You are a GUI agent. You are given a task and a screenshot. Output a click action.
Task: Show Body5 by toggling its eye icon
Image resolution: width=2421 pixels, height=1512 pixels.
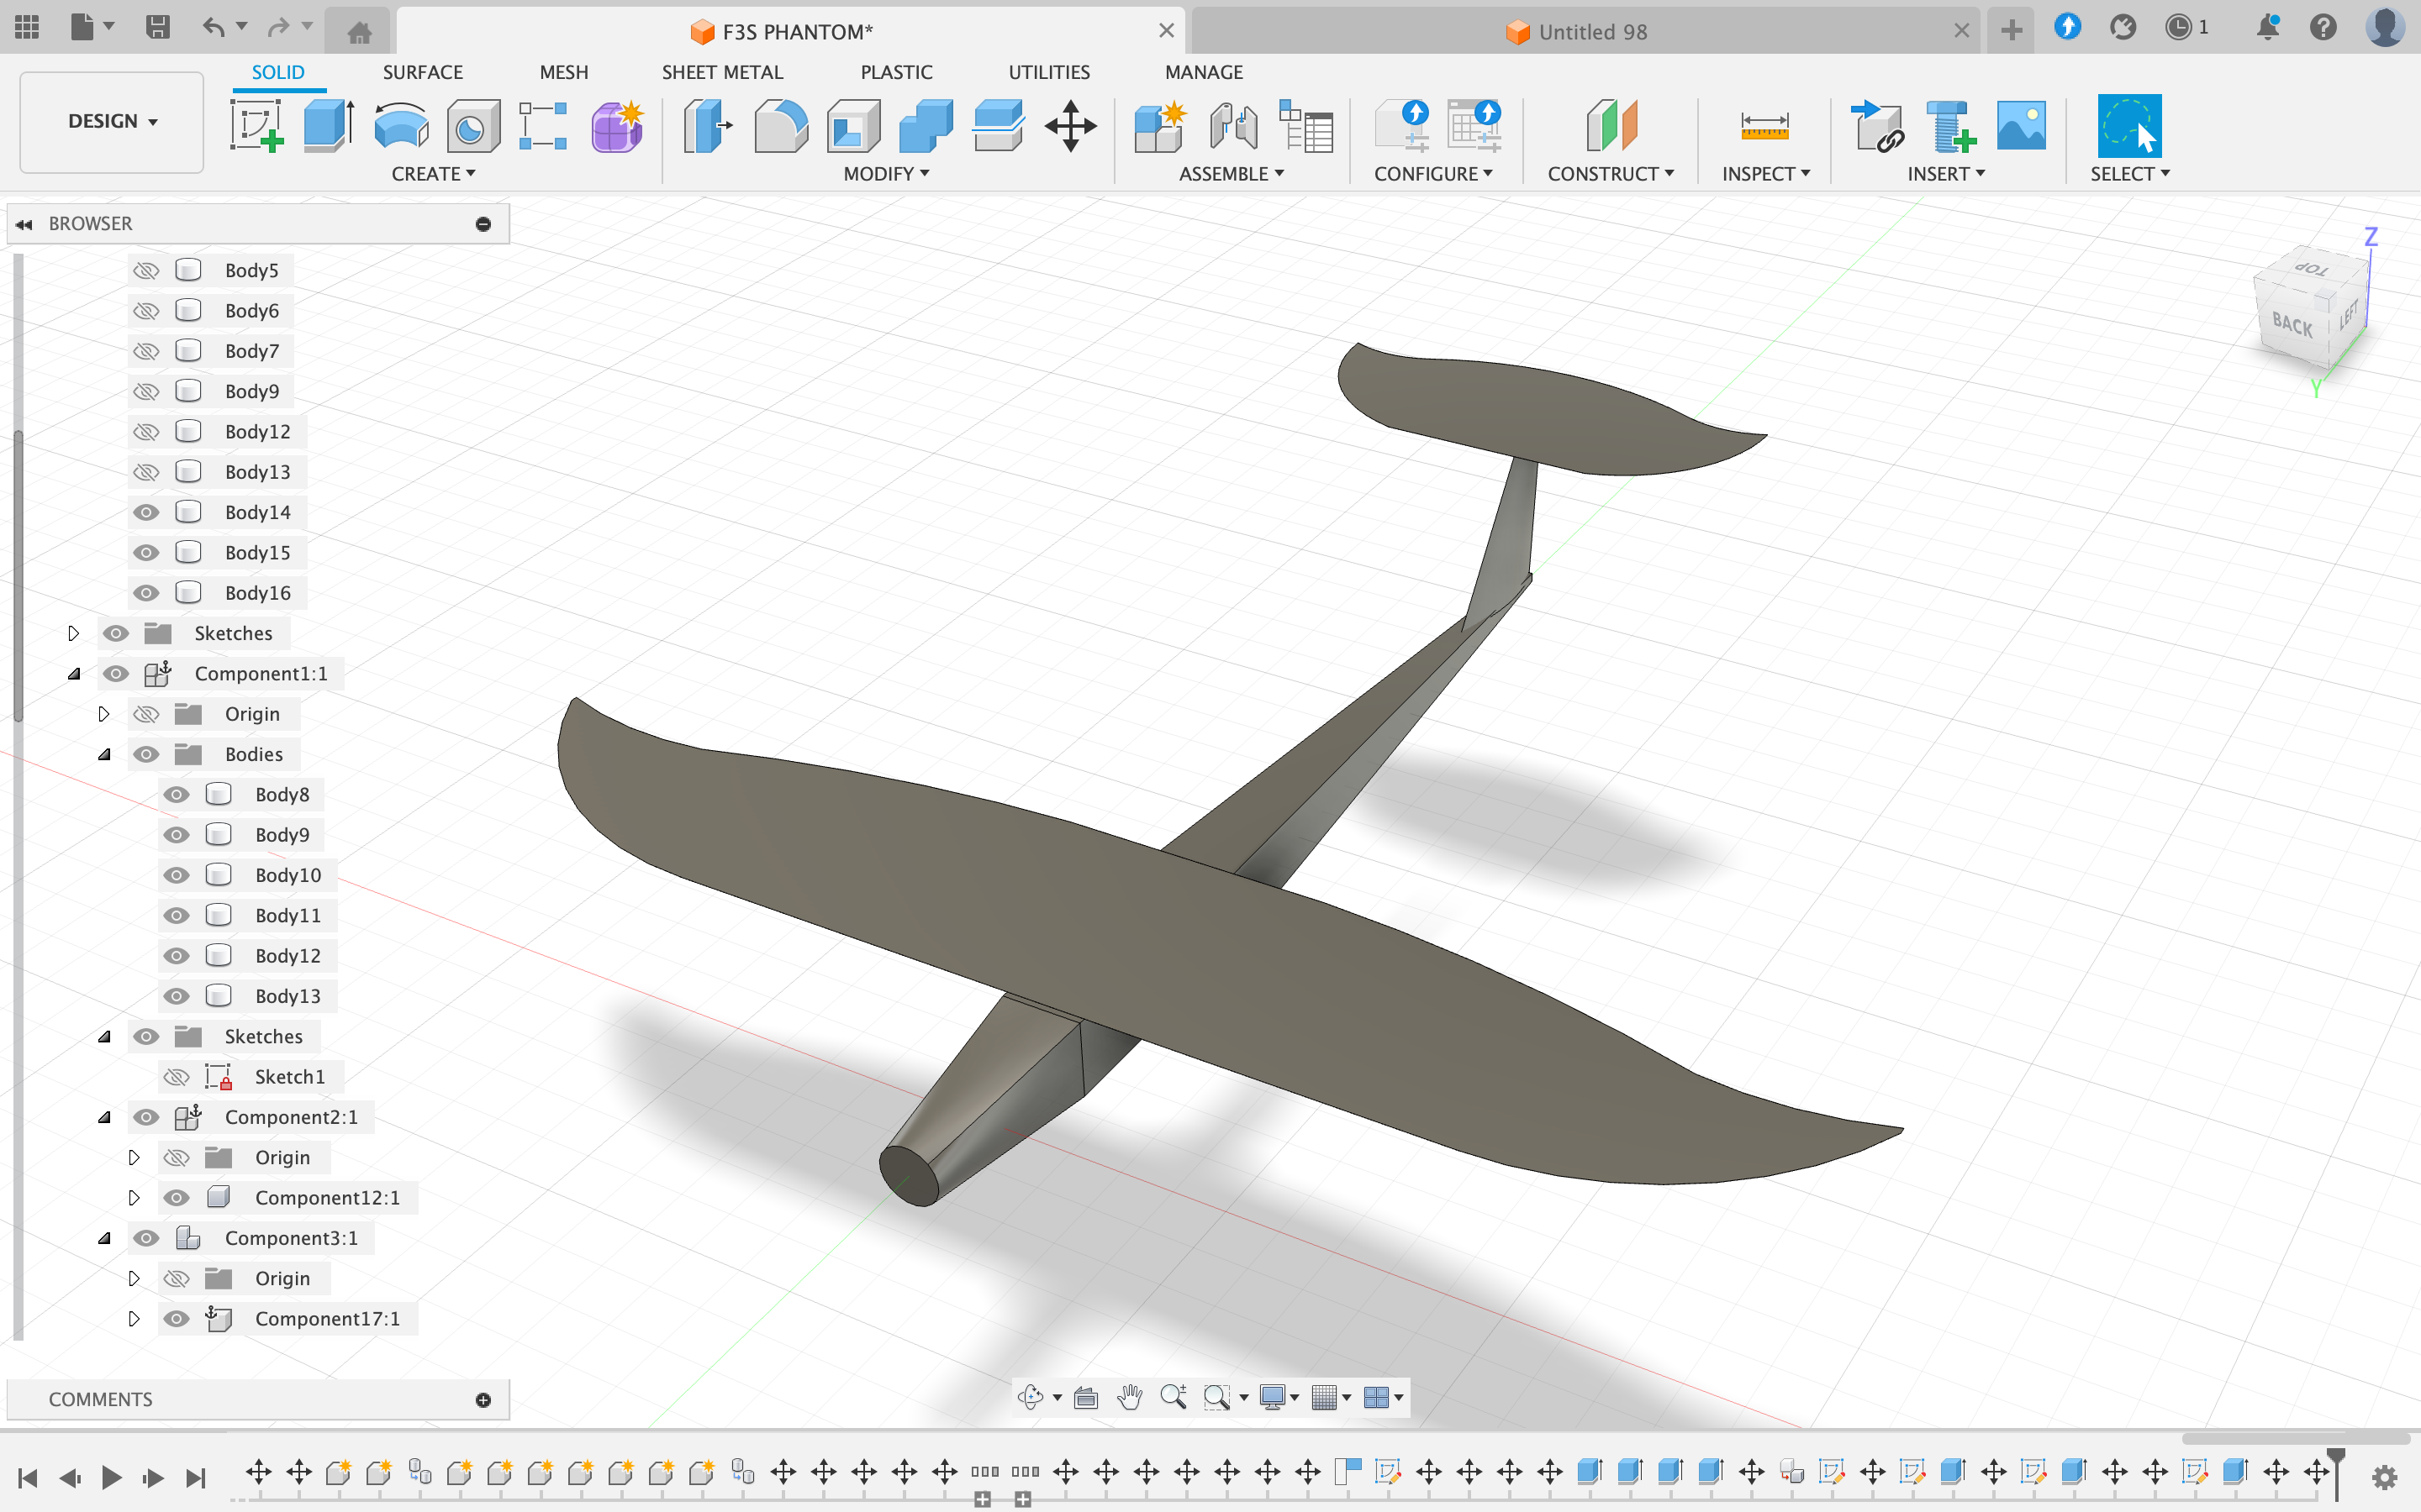click(147, 269)
